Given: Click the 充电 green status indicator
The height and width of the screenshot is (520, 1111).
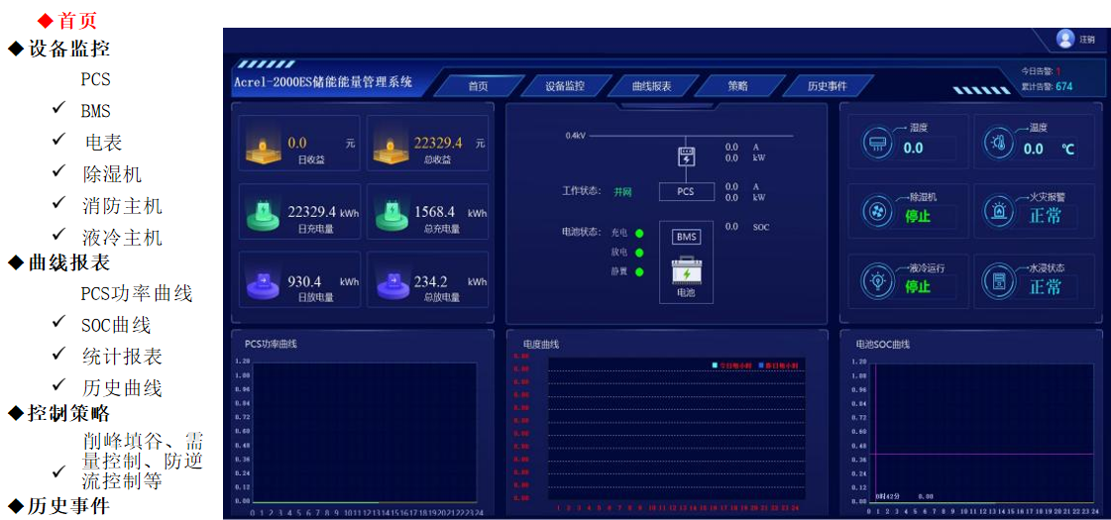Looking at the screenshot, I should pyautogui.click(x=639, y=233).
